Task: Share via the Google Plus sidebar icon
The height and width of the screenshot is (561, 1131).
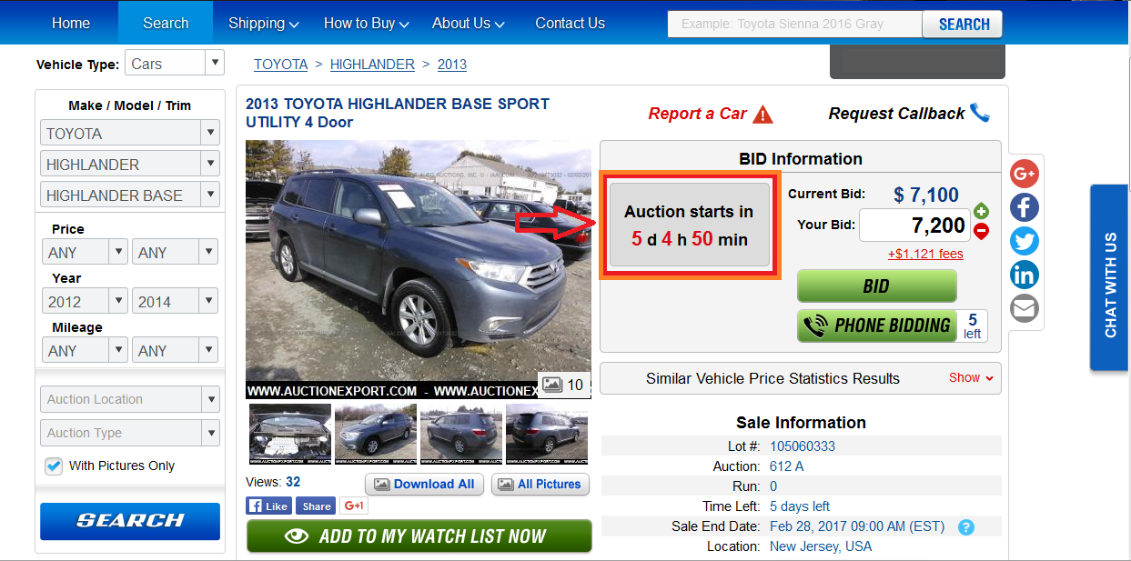Action: pyautogui.click(x=1025, y=174)
